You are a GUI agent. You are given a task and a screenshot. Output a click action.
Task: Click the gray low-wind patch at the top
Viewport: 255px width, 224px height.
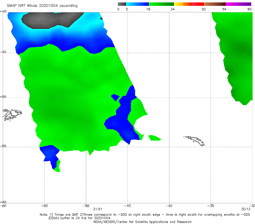point(52,20)
